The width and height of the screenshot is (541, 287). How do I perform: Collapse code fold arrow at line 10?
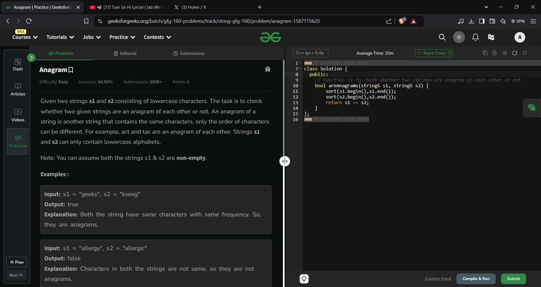(300, 85)
